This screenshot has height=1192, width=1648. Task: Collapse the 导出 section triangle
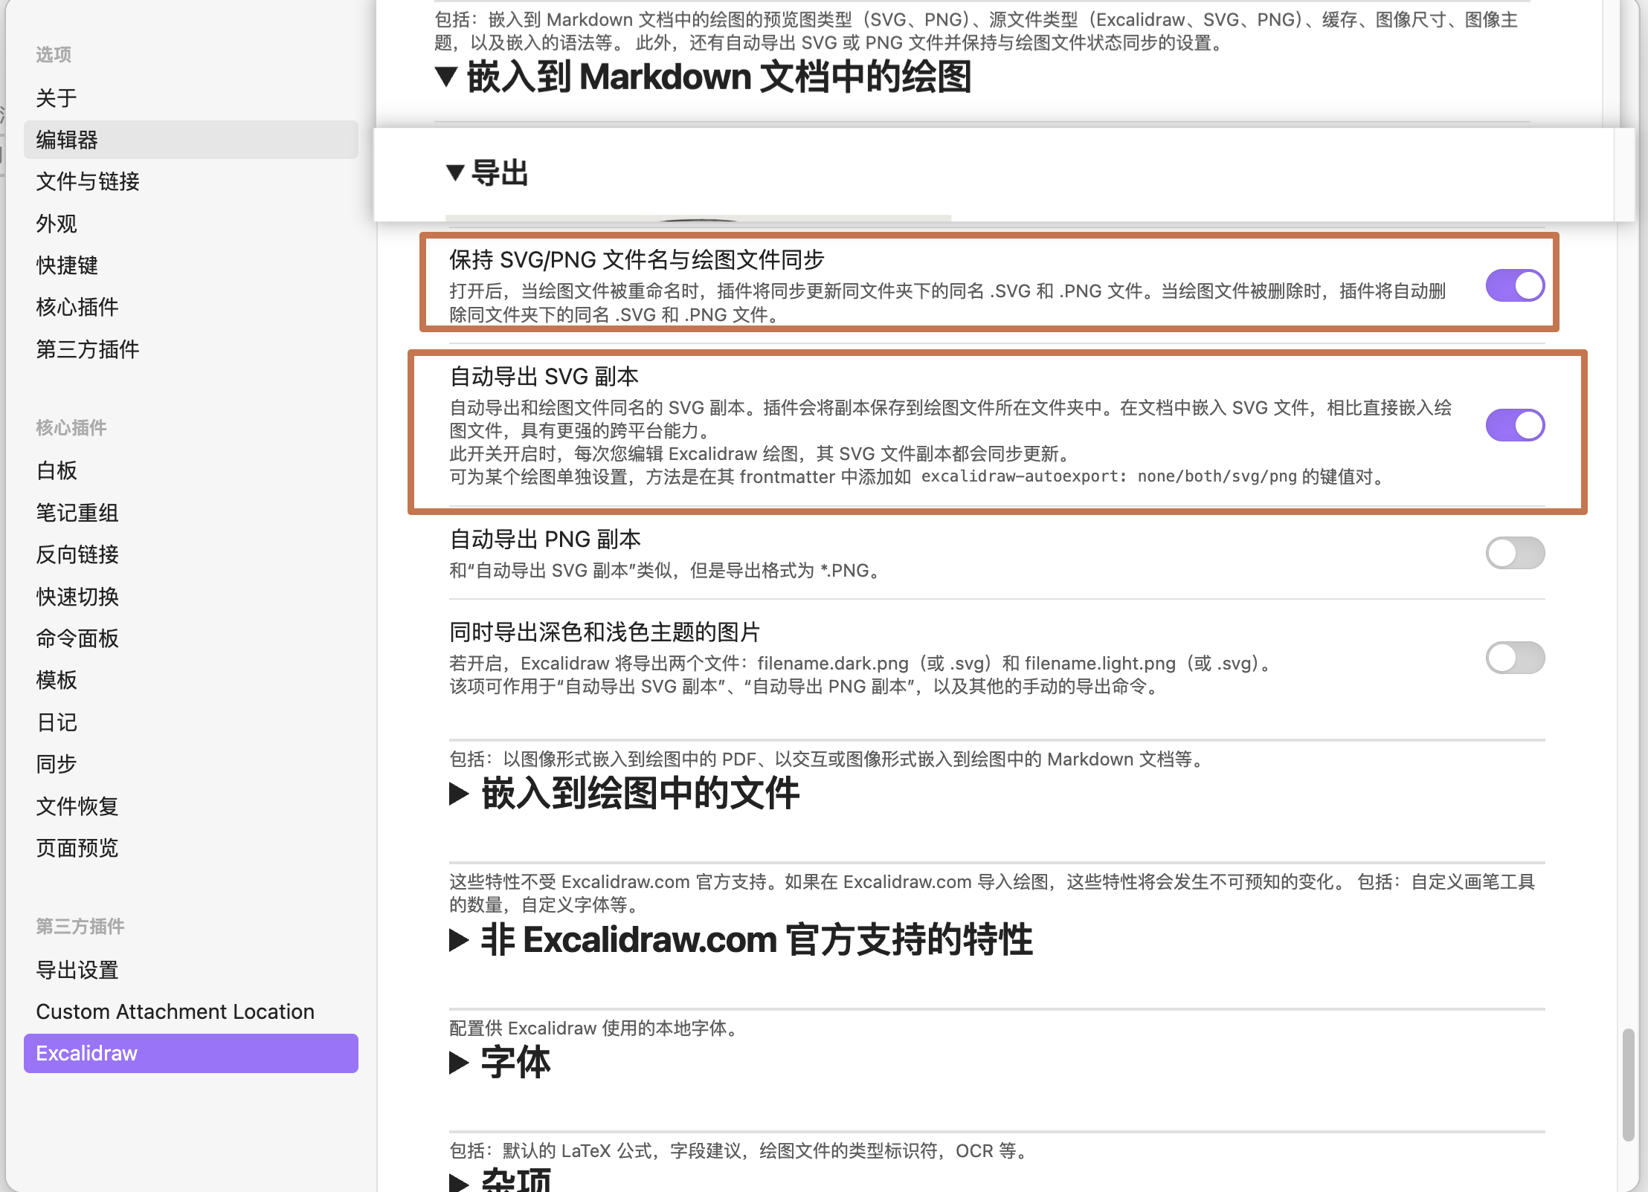pos(455,173)
